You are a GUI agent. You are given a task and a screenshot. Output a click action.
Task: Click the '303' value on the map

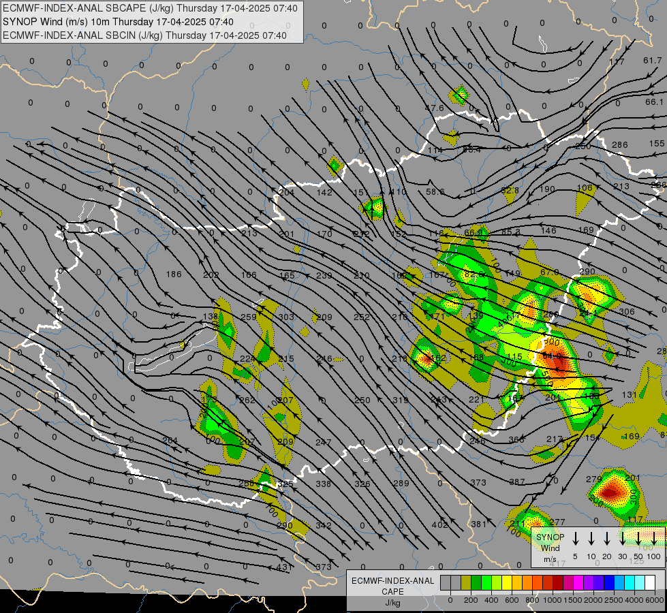click(286, 317)
